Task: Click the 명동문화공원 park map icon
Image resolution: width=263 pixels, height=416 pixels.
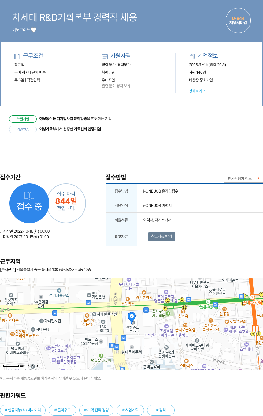Action: (x=101, y=356)
